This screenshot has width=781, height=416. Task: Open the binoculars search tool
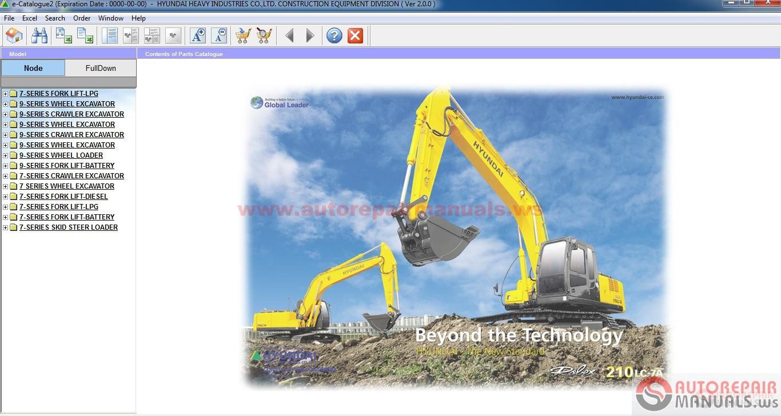pyautogui.click(x=39, y=35)
